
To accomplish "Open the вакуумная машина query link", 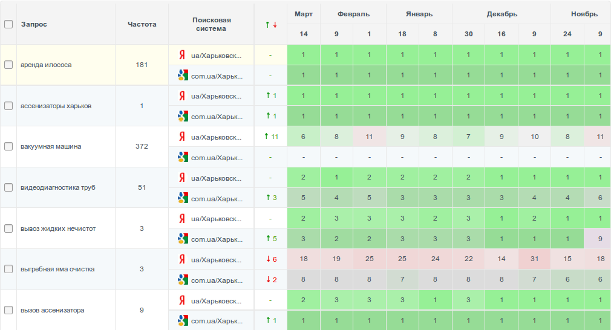I will pyautogui.click(x=51, y=147).
